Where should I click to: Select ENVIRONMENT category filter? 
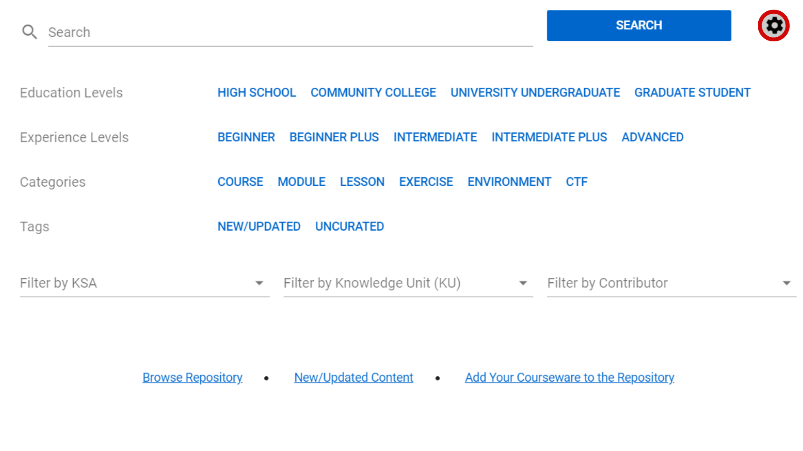pos(509,182)
